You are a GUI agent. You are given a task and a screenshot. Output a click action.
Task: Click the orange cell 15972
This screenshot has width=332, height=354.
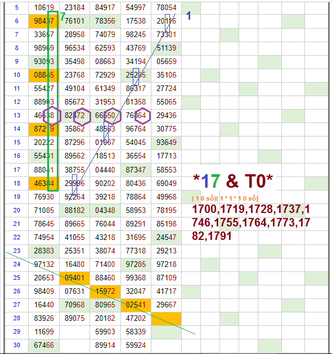point(105,291)
